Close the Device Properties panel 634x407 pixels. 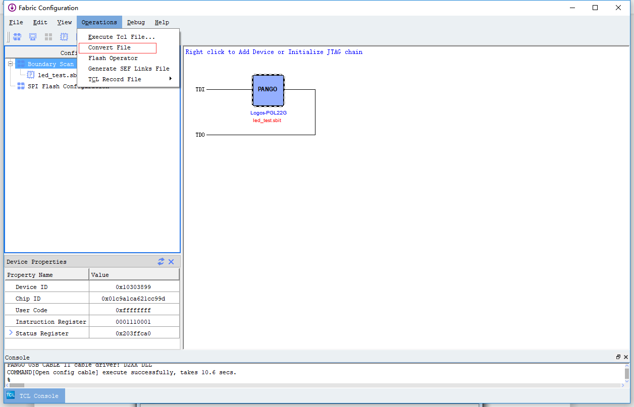171,261
